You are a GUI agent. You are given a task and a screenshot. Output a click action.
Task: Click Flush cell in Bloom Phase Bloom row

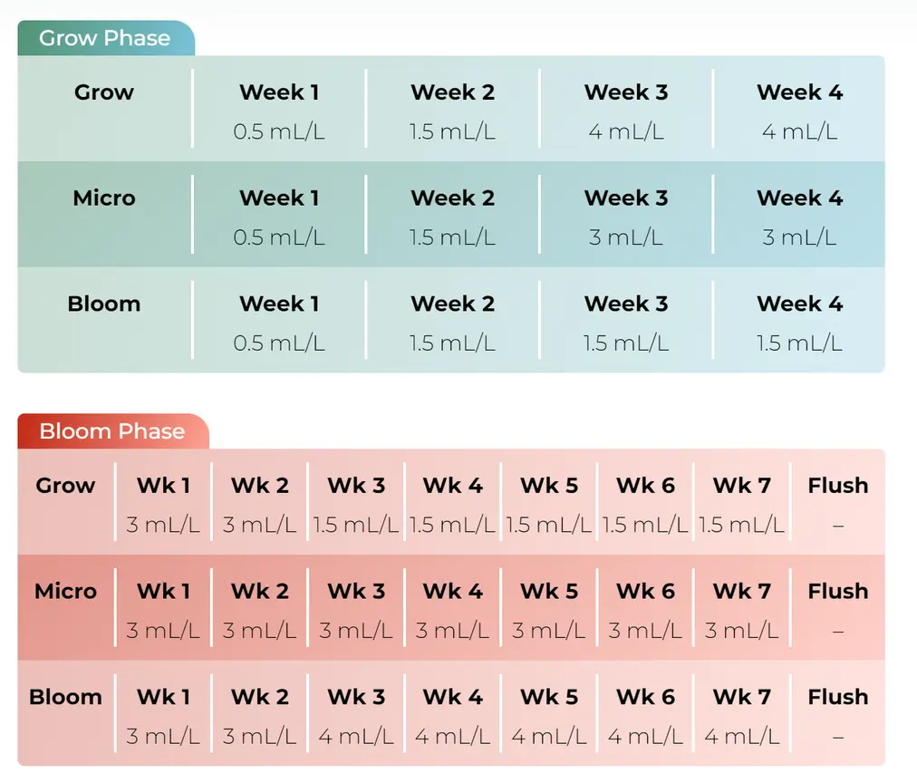coord(837,716)
